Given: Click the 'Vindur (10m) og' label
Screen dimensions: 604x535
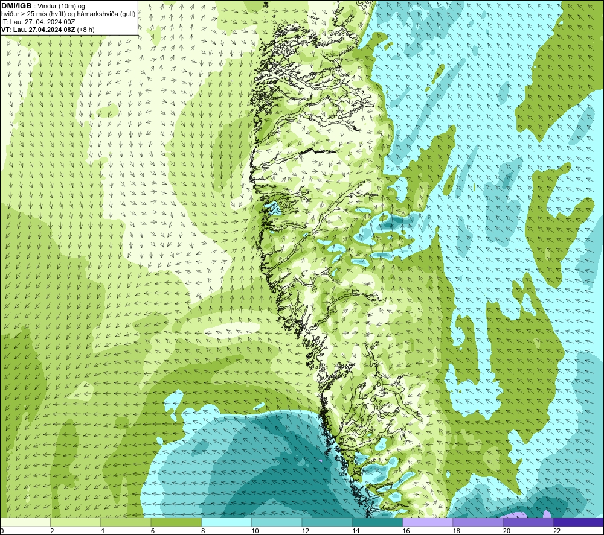Looking at the screenshot, I should 62,7.
